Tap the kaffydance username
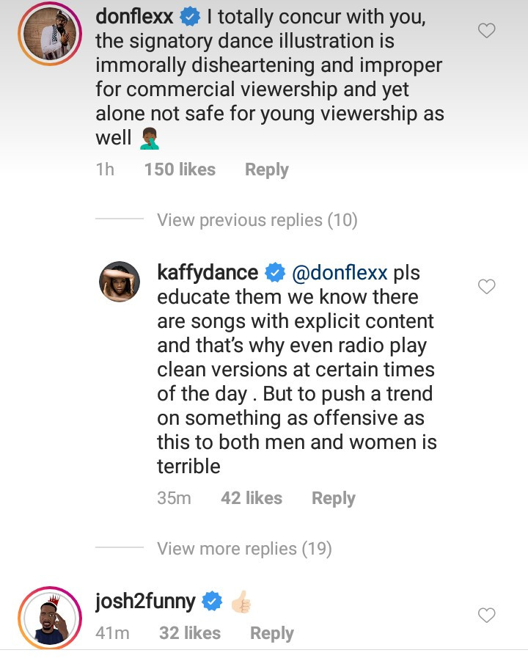Image resolution: width=528 pixels, height=661 pixels. 208,273
